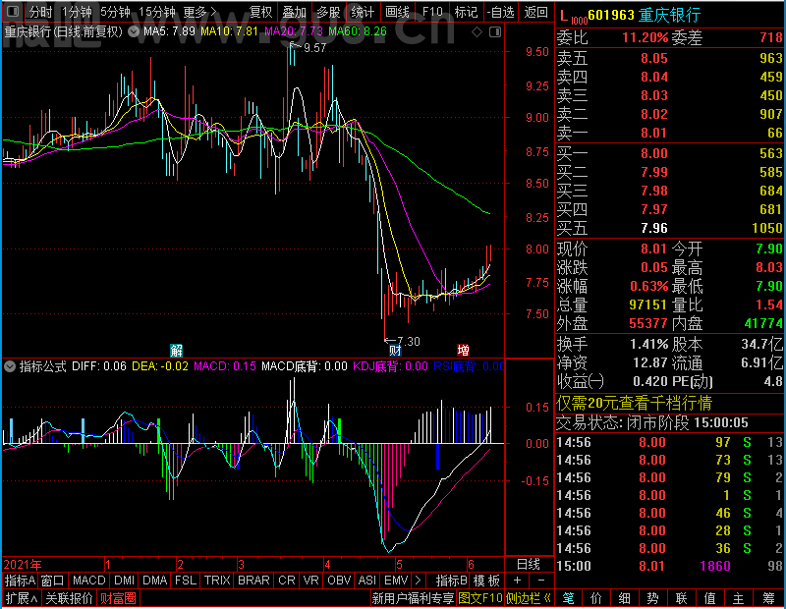The image size is (786, 609).
Task: Collapse the sidebar with 侧边栏
Action: click(x=528, y=598)
